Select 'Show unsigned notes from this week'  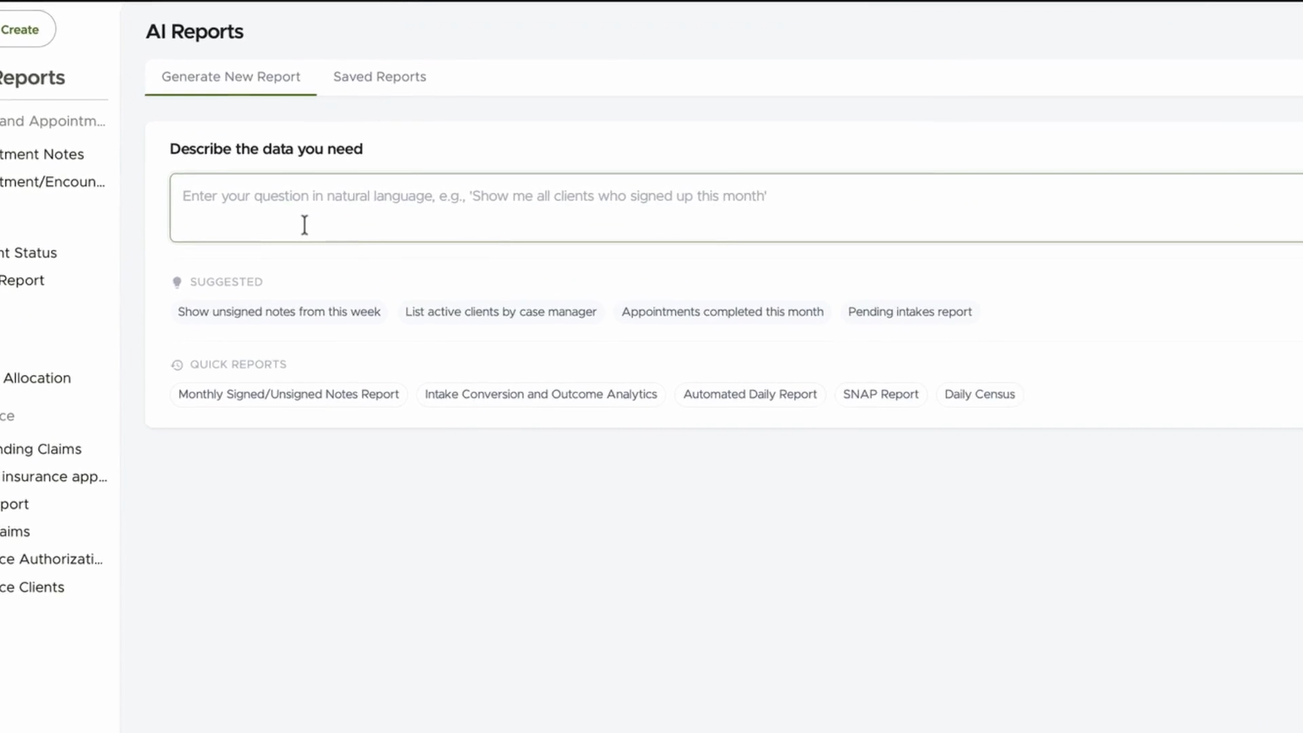[279, 312]
